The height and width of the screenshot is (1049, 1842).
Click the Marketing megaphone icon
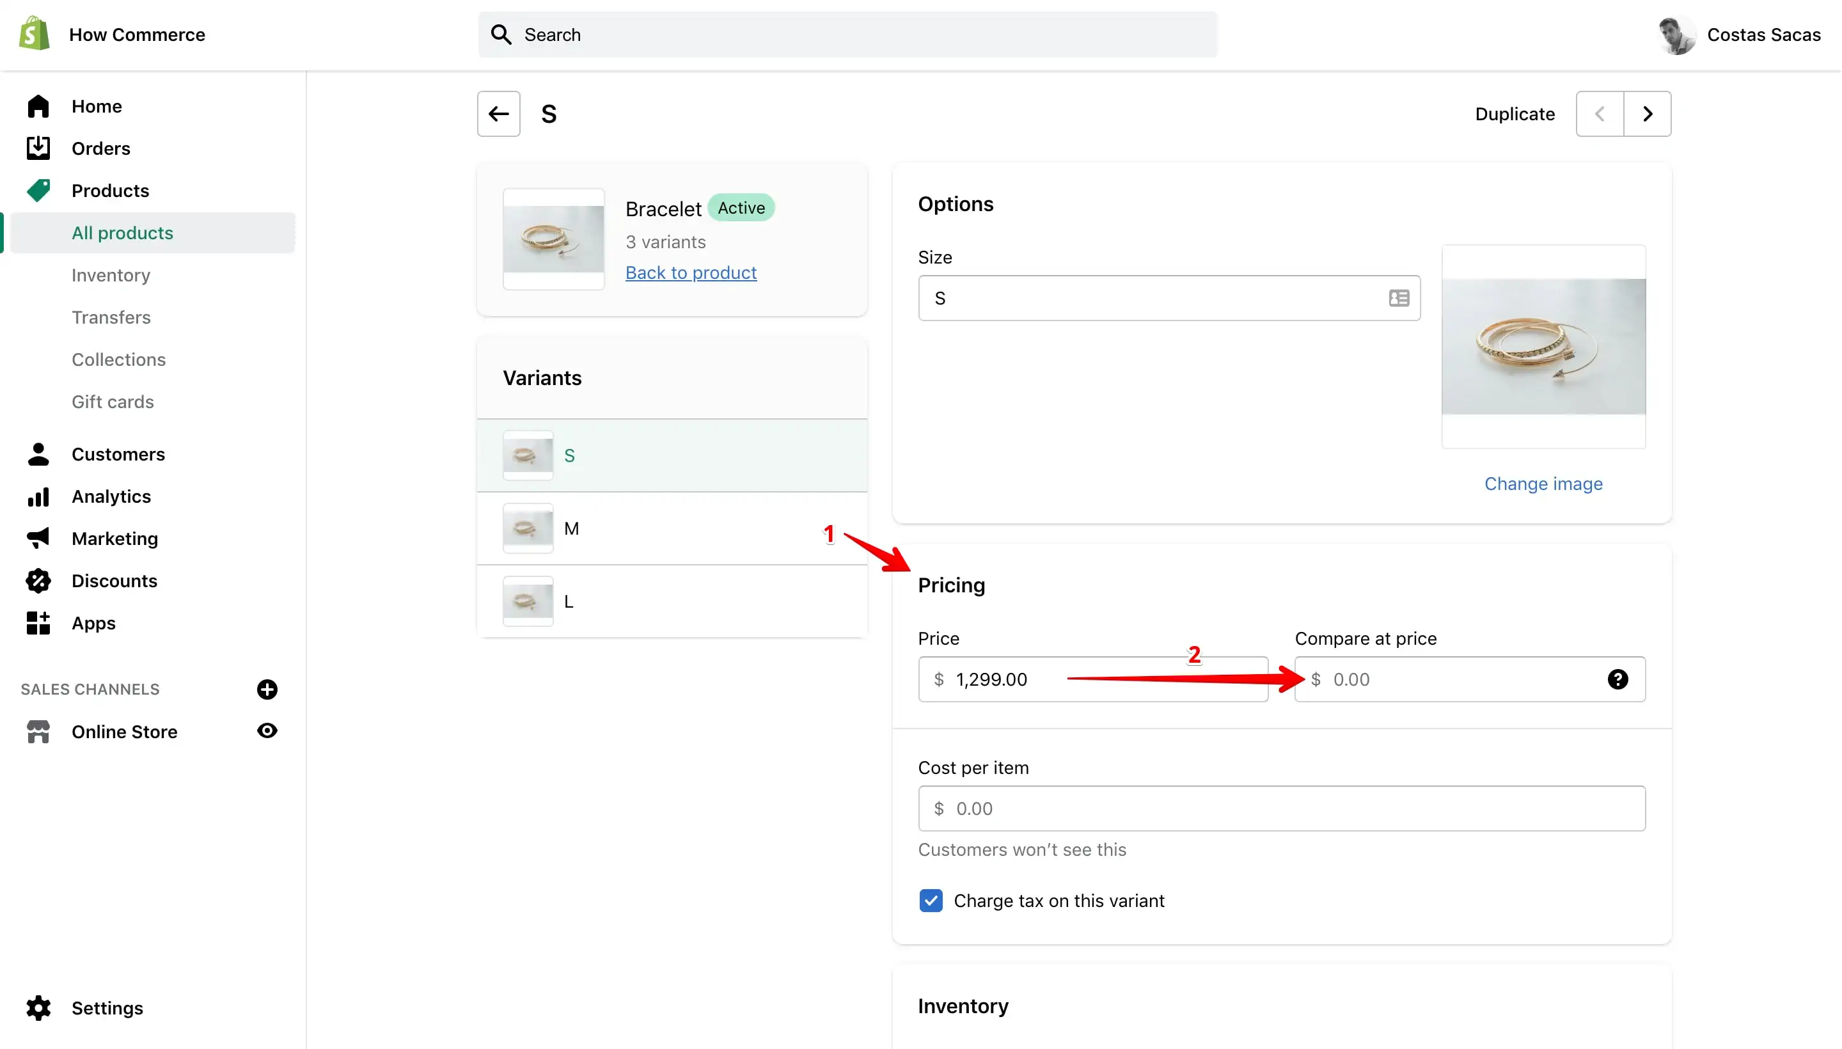[x=38, y=538]
